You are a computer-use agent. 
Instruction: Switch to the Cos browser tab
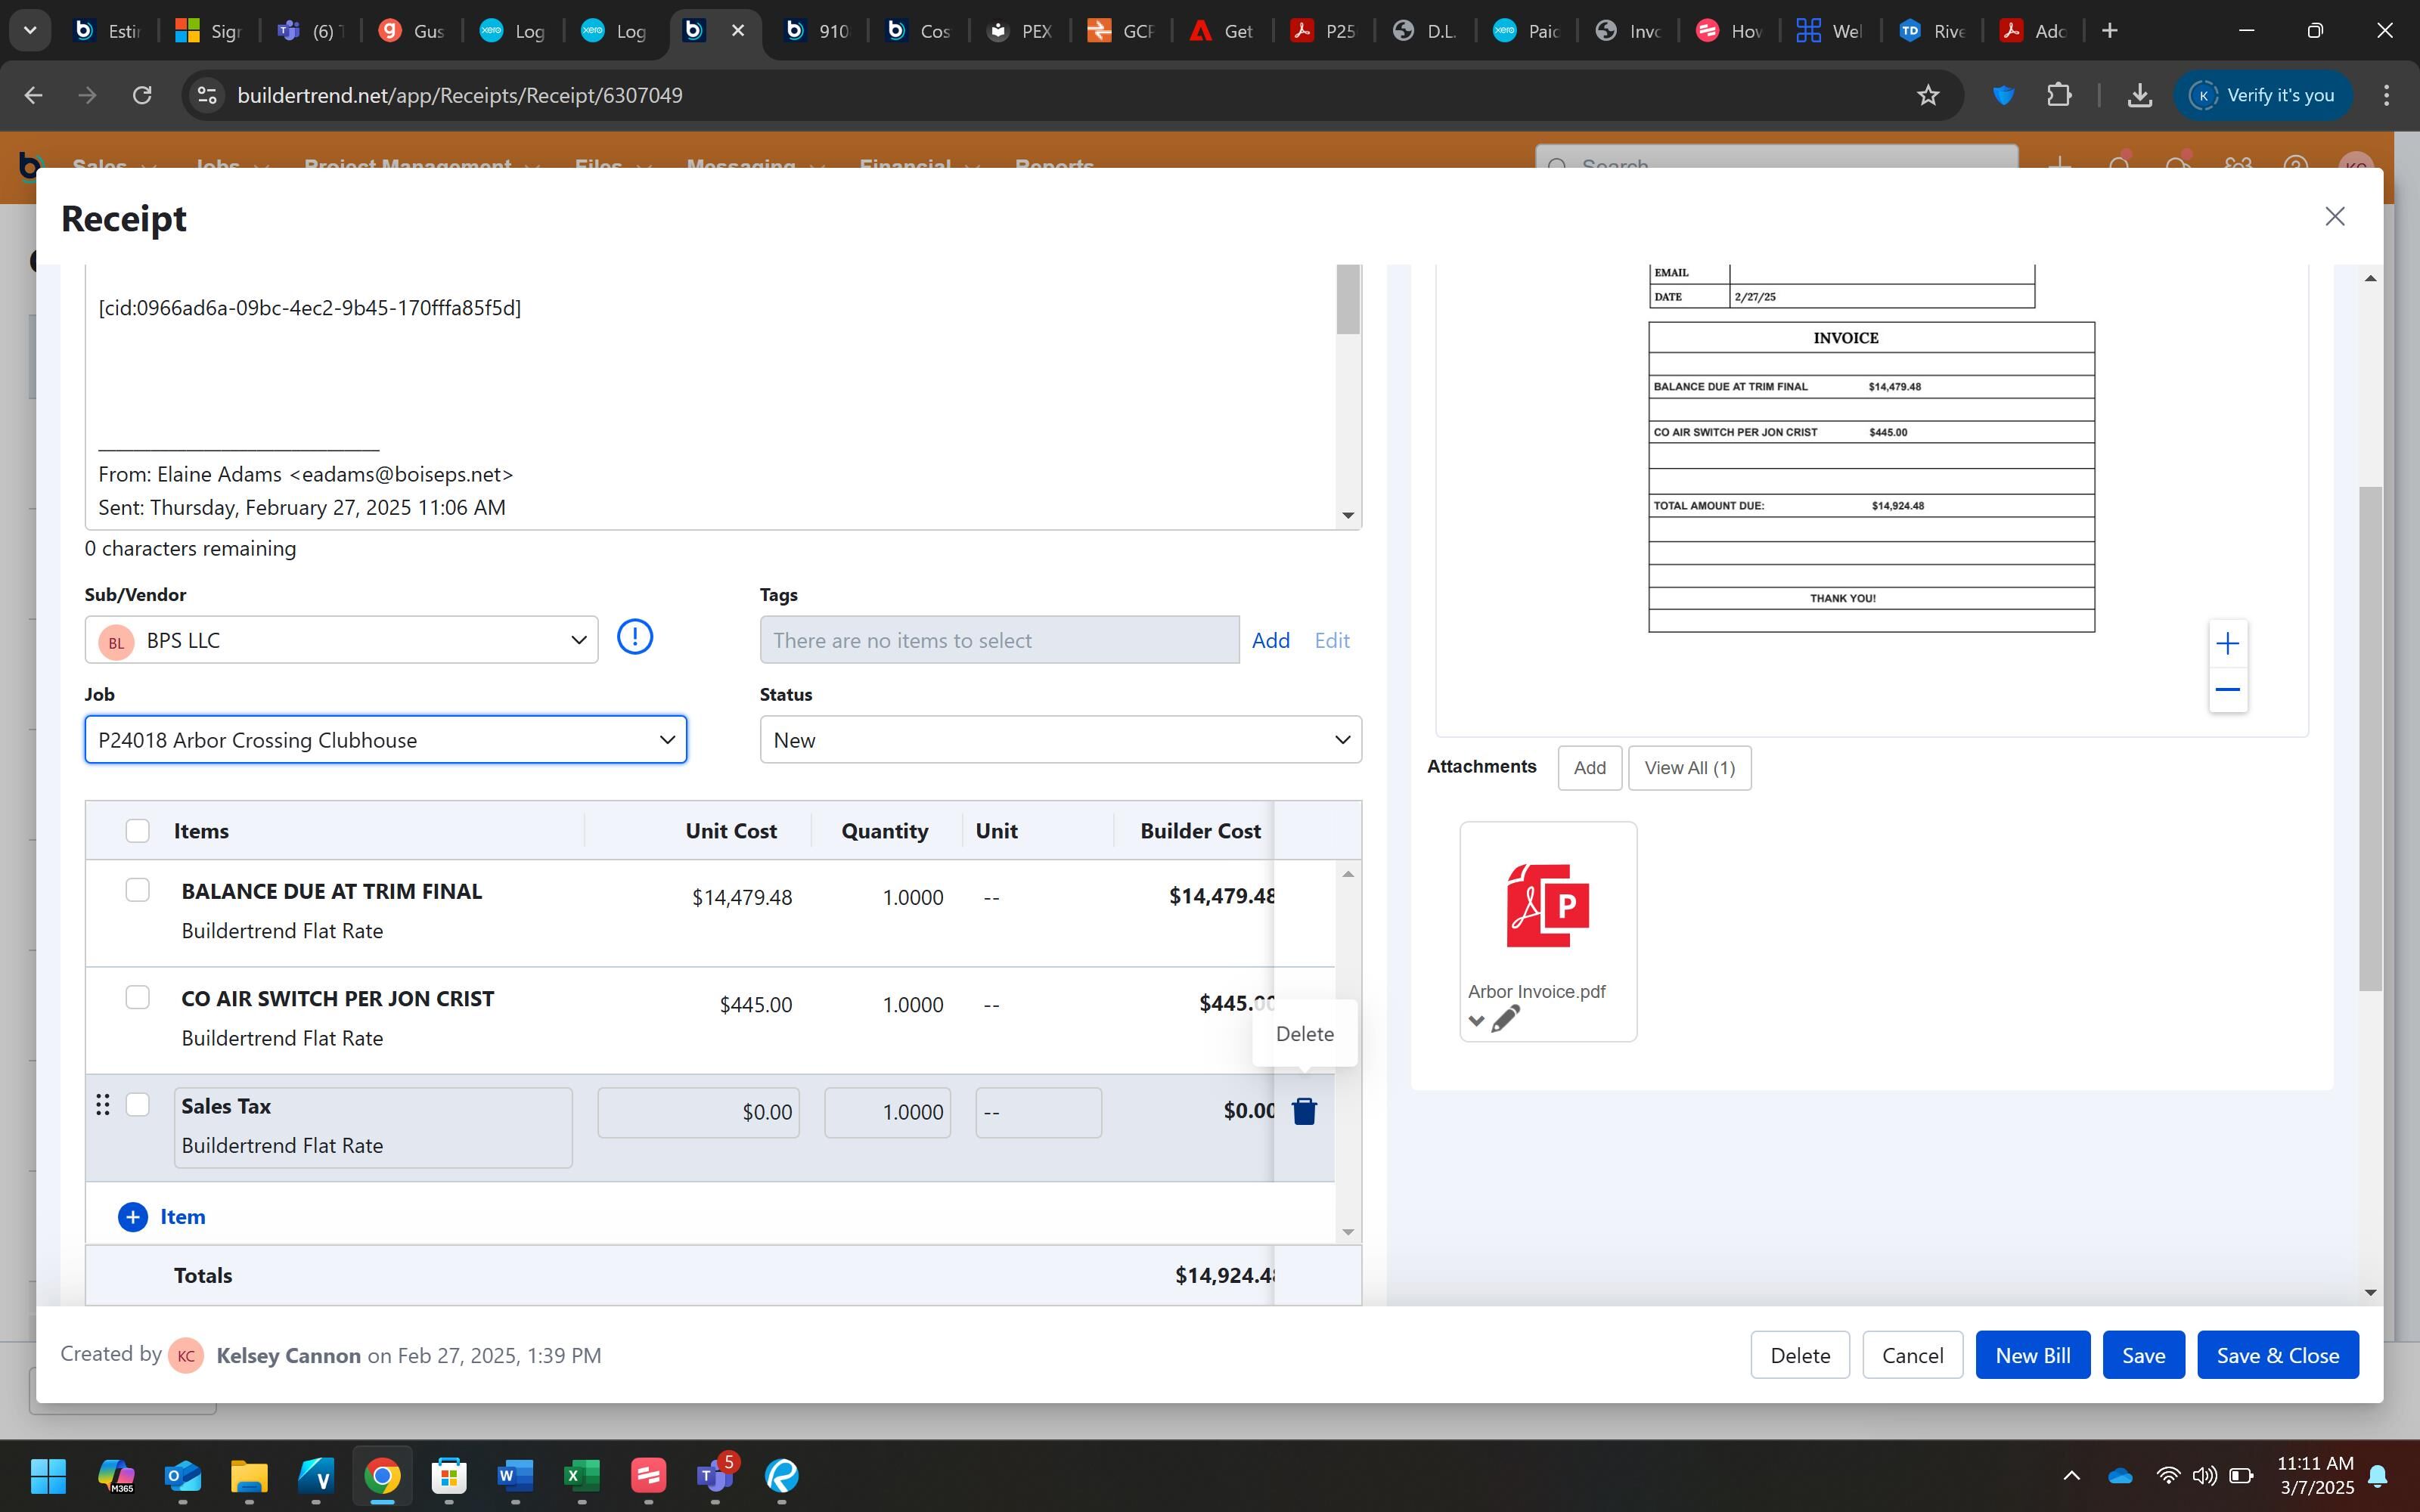coord(918,31)
